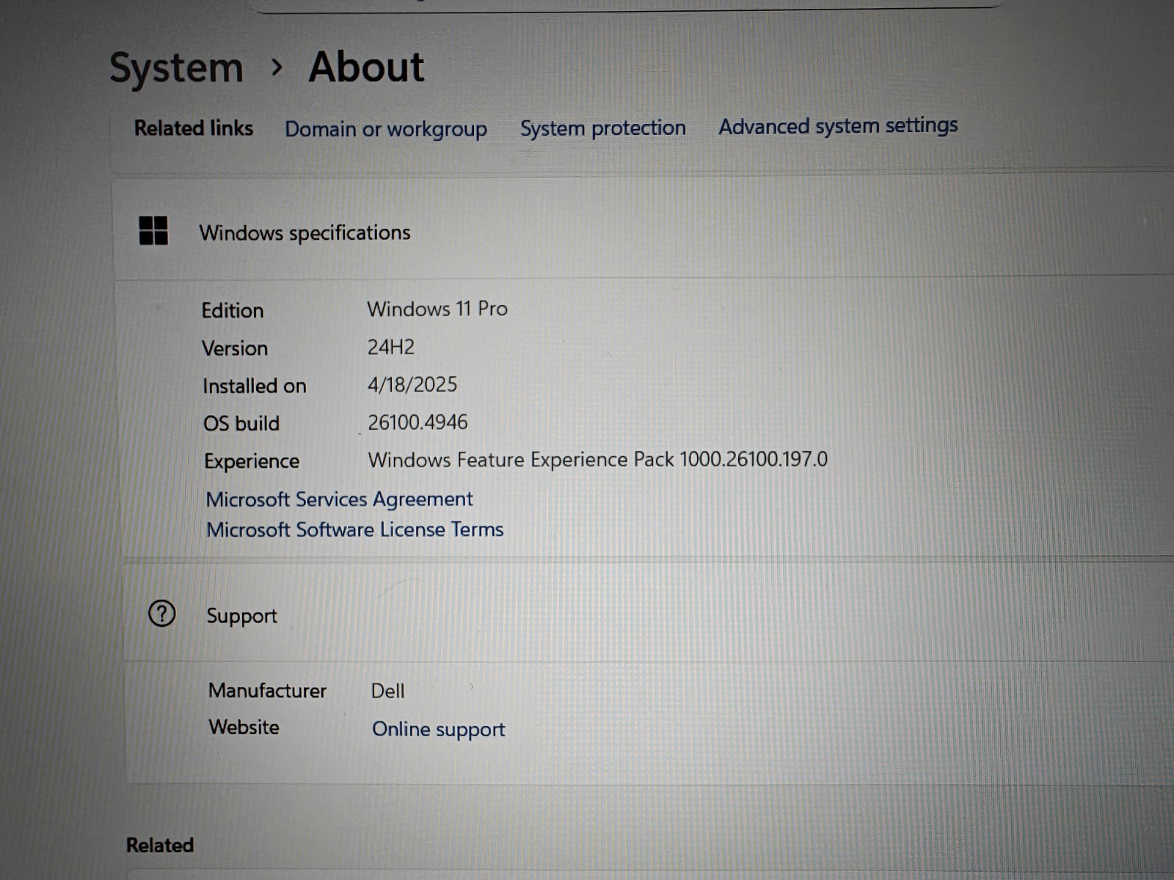The height and width of the screenshot is (880, 1174).
Task: Click the Dell manufacturer value
Action: (x=387, y=691)
